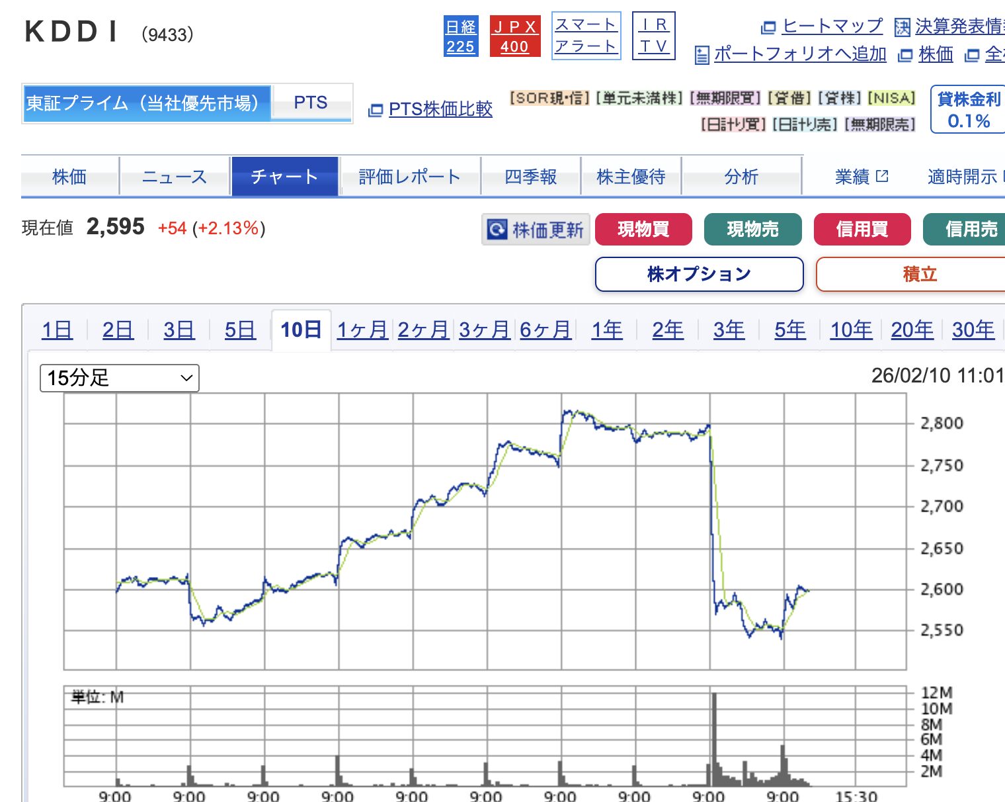Screen dimensions: 1005x802
Task: Show the 2年 chart period
Action: click(668, 330)
